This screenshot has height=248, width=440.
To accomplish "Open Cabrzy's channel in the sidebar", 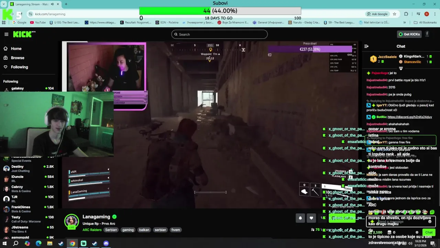I will pyautogui.click(x=28, y=189).
